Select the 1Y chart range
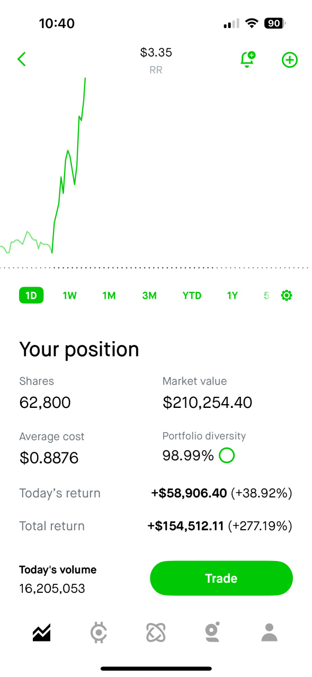The image size is (312, 677). point(233,296)
